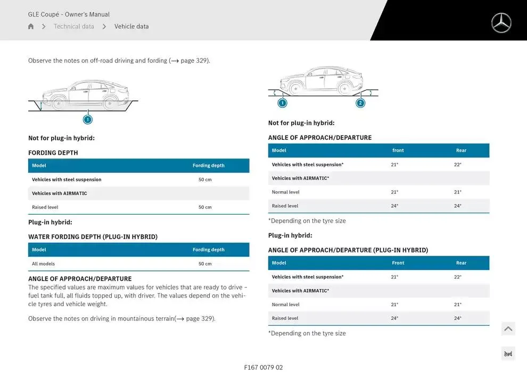Open the Technical data breadcrumb section

73,26
